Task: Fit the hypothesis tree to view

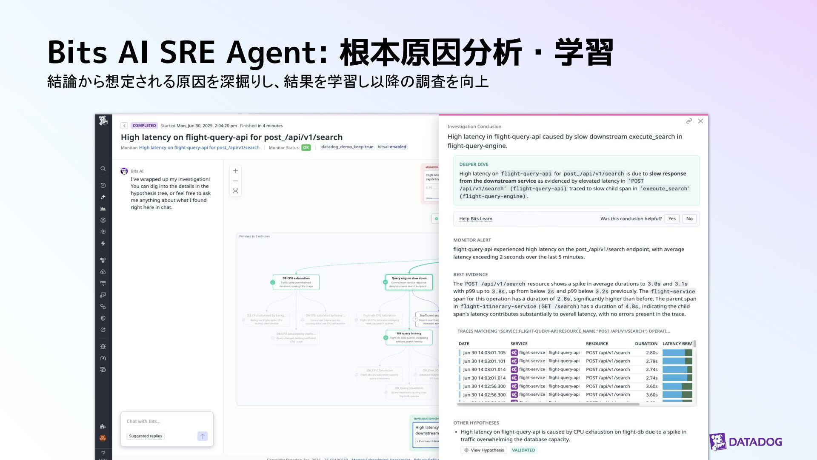Action: [235, 191]
